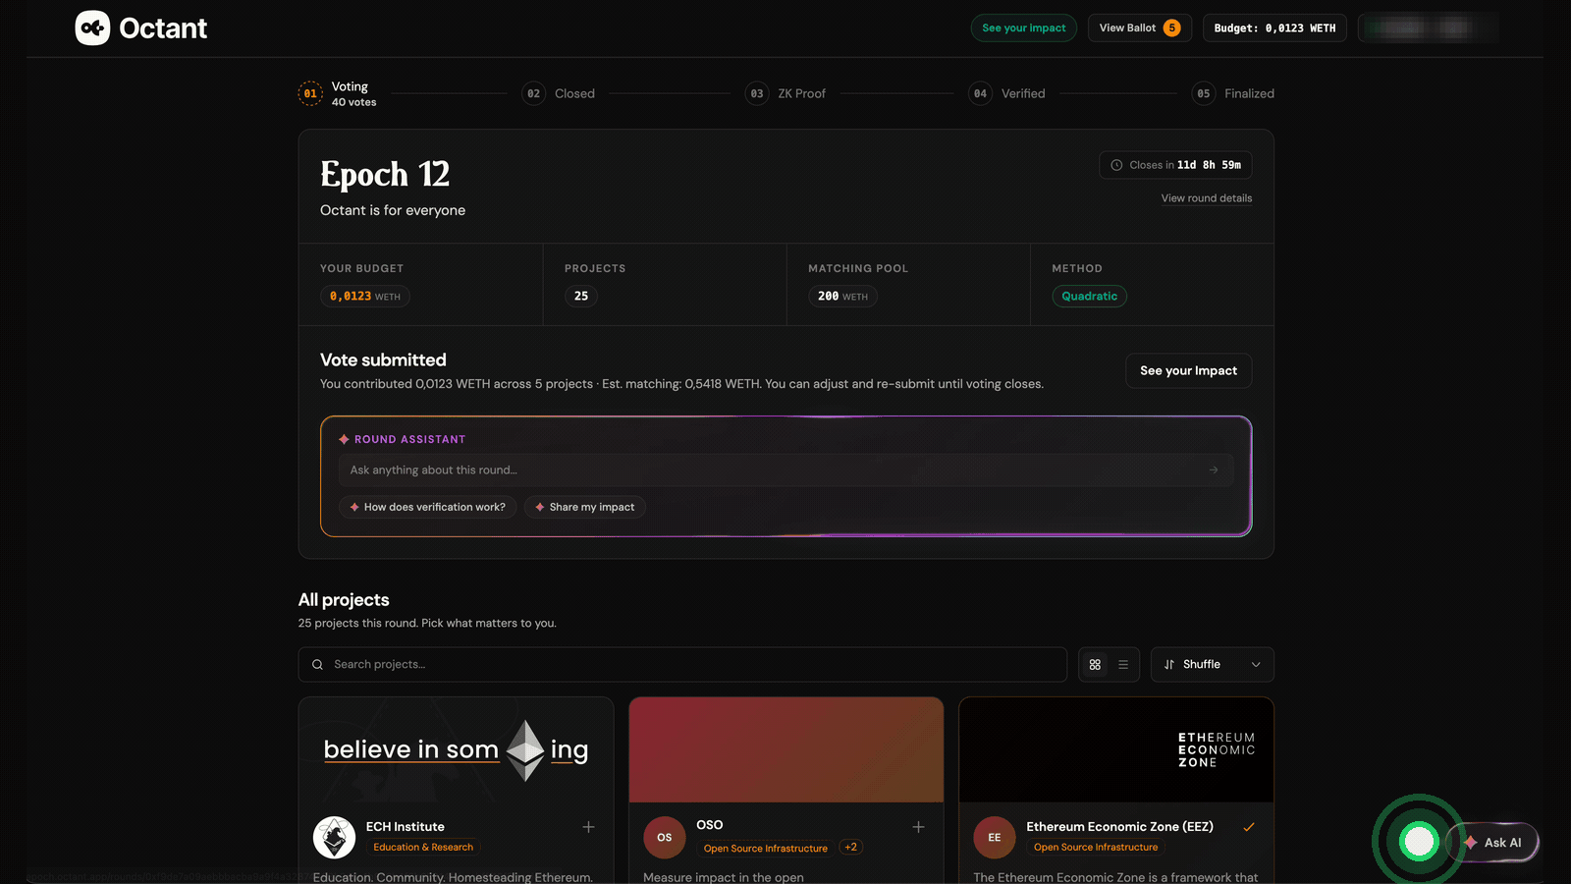
Task: Click the Ethereum Economic Zone (EEZ) title
Action: tap(1119, 827)
